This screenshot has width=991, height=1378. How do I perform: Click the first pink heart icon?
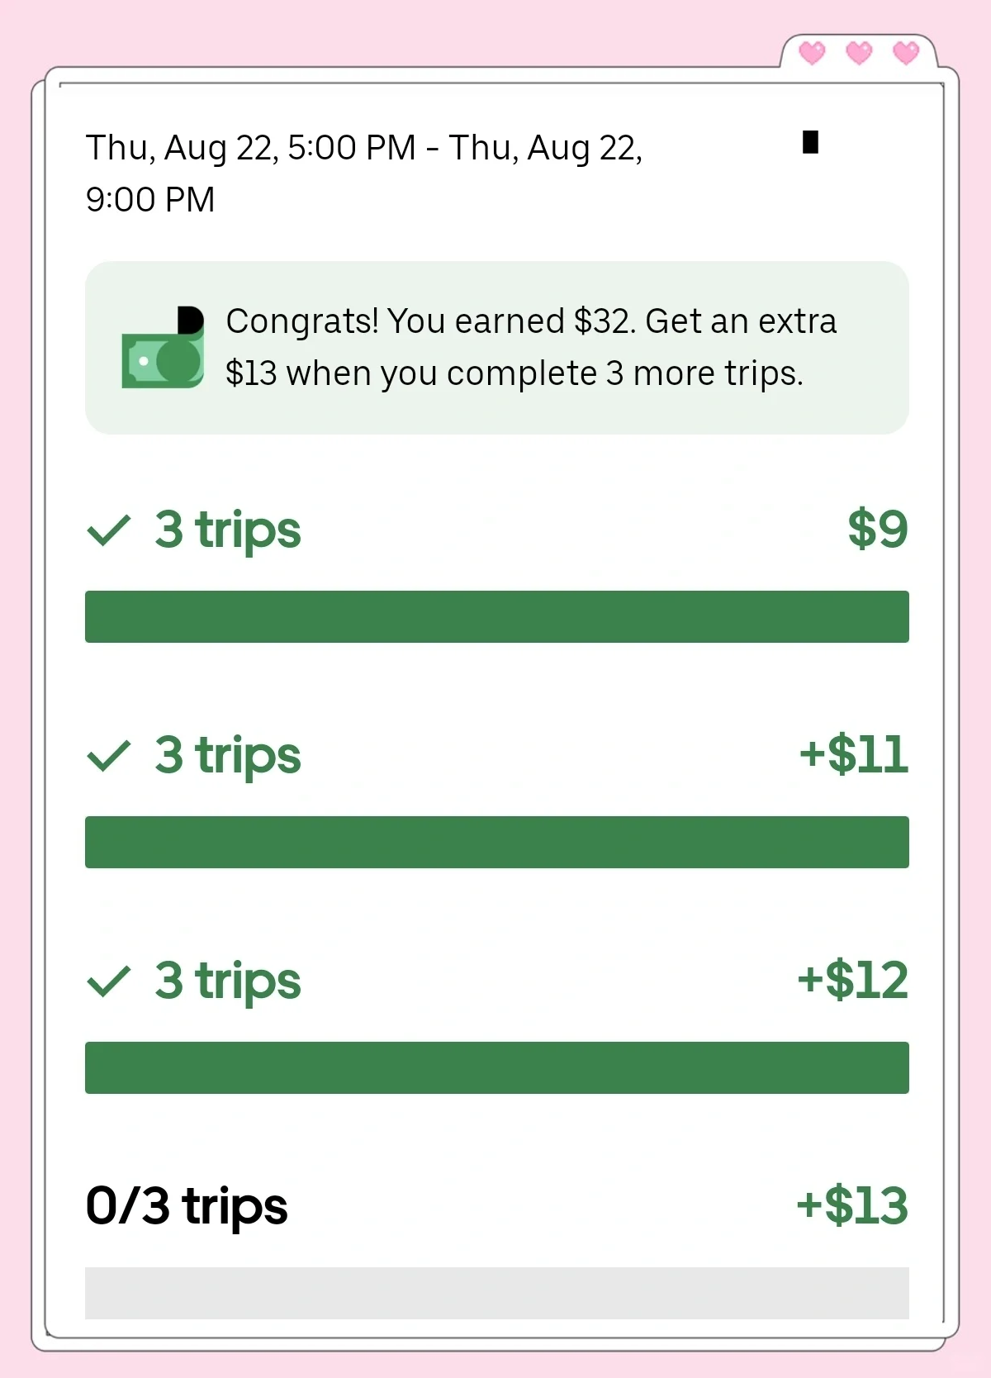[x=813, y=53]
